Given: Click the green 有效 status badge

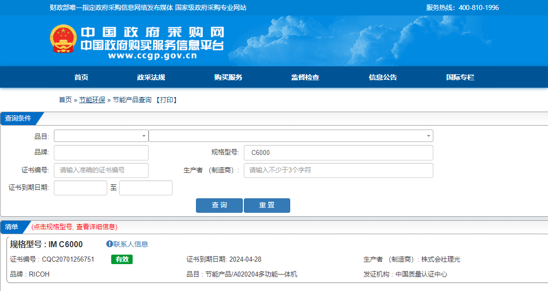Looking at the screenshot, I should [x=122, y=259].
